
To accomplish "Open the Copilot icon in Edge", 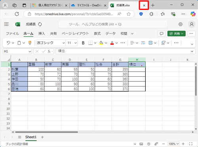I will coord(193,14).
